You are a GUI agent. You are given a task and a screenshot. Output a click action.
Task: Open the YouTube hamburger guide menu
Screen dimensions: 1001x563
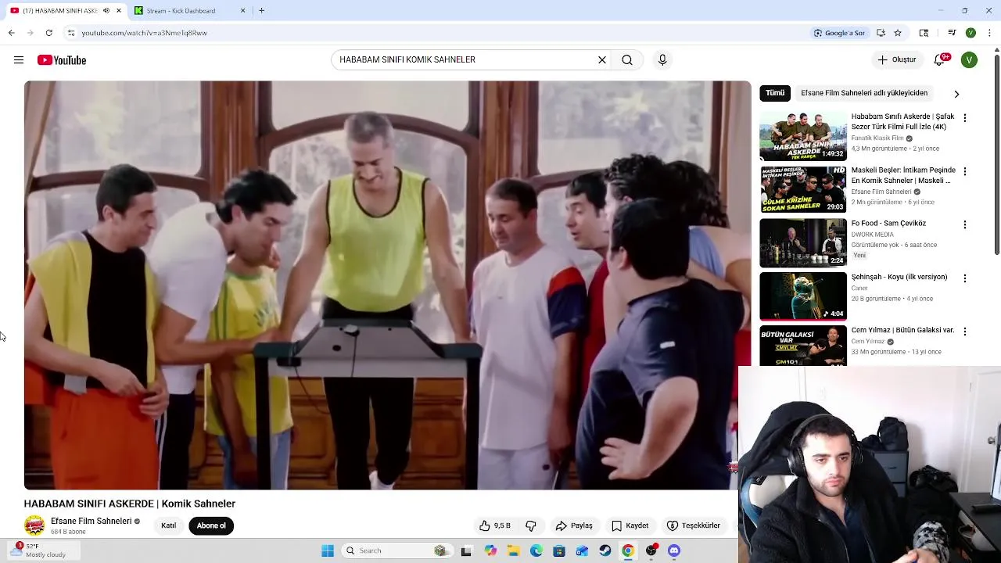[19, 60]
